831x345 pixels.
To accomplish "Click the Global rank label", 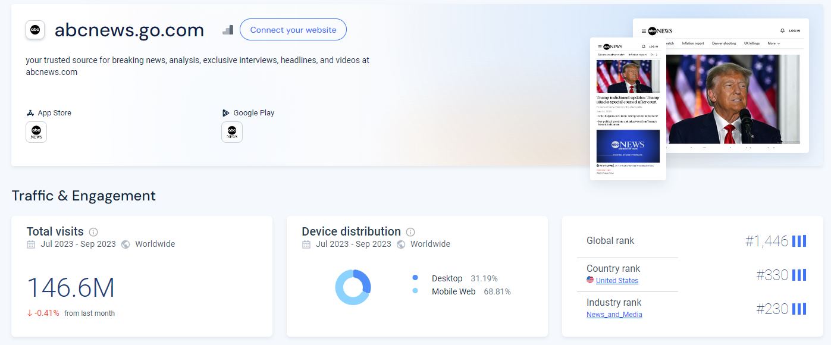I will click(610, 241).
